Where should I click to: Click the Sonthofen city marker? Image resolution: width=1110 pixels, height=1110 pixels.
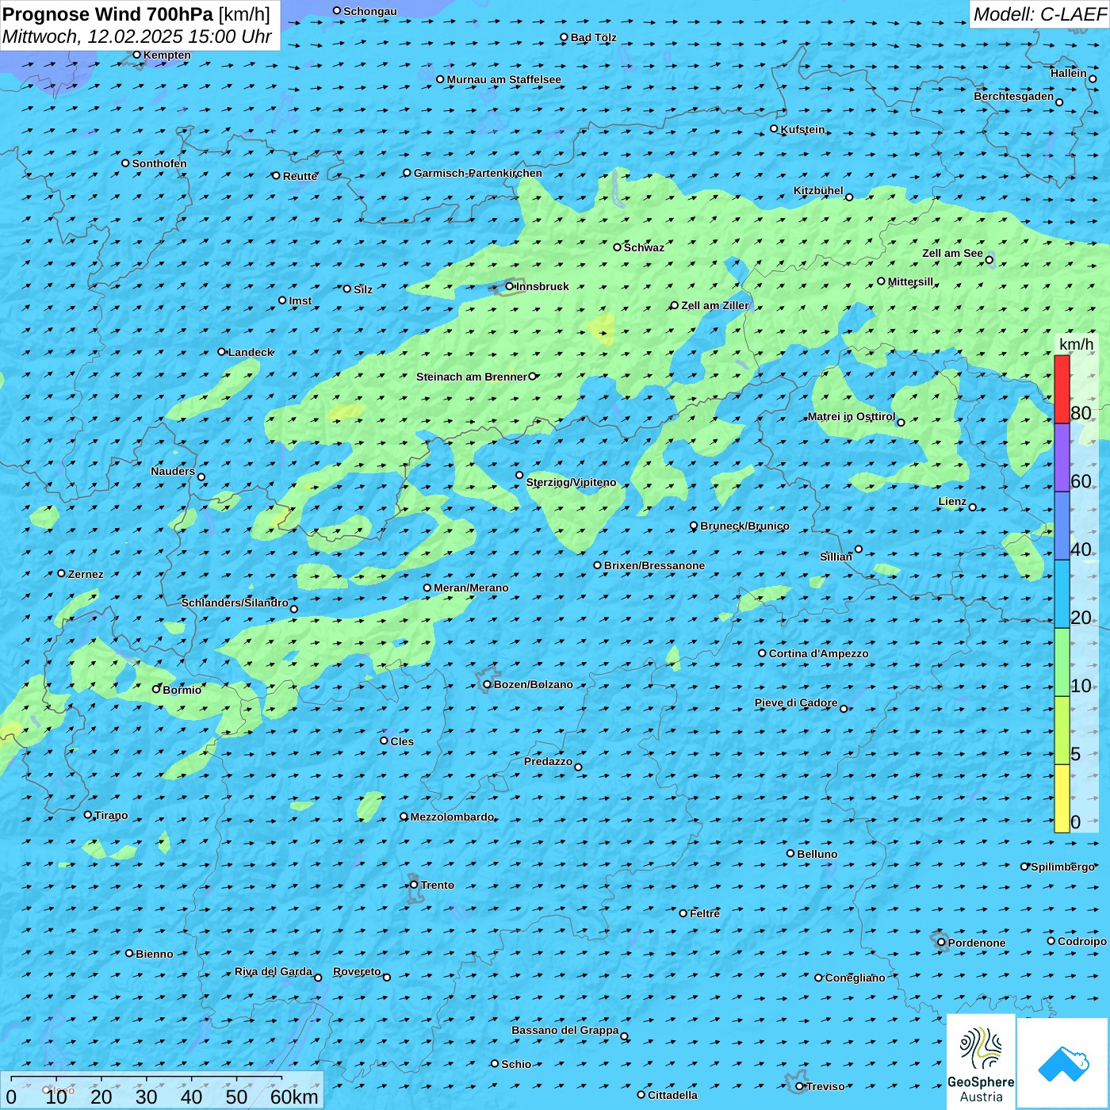click(125, 163)
